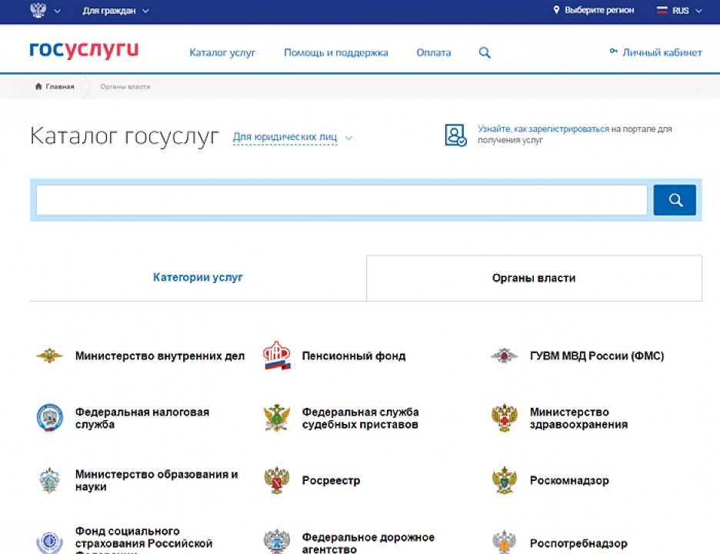Open "Для юридических лиц" dropdown
The width and height of the screenshot is (720, 554).
pyautogui.click(x=292, y=137)
